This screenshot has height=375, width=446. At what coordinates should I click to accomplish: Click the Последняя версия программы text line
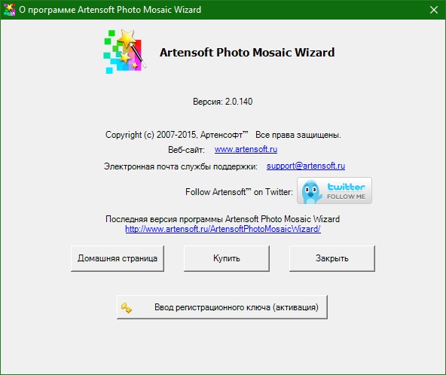point(223,219)
